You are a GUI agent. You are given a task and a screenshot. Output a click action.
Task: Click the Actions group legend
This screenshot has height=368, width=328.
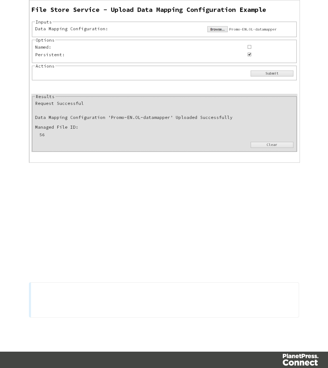point(45,66)
